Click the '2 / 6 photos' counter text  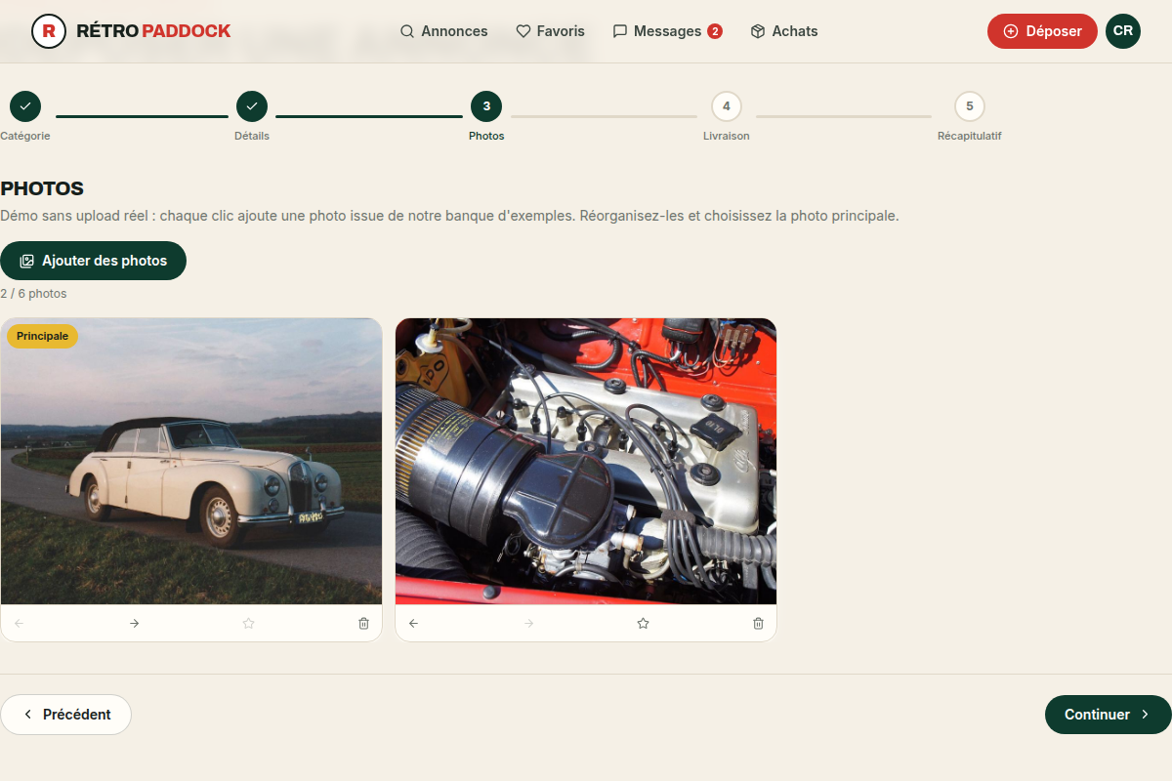click(x=33, y=293)
